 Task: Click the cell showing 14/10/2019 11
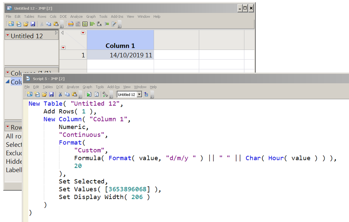[121, 55]
